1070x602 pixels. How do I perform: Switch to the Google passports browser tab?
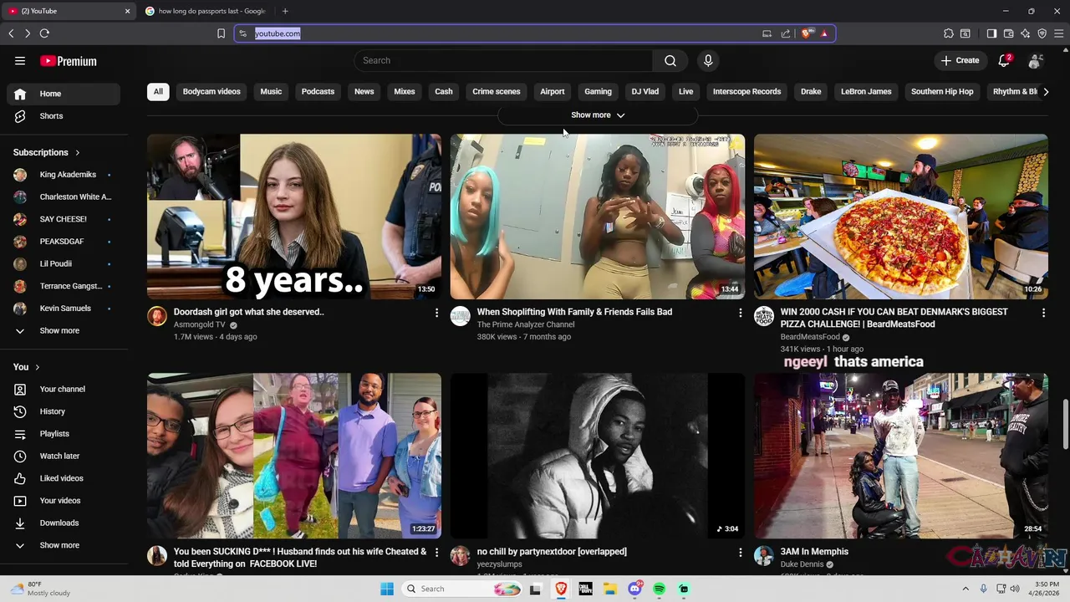tap(206, 11)
